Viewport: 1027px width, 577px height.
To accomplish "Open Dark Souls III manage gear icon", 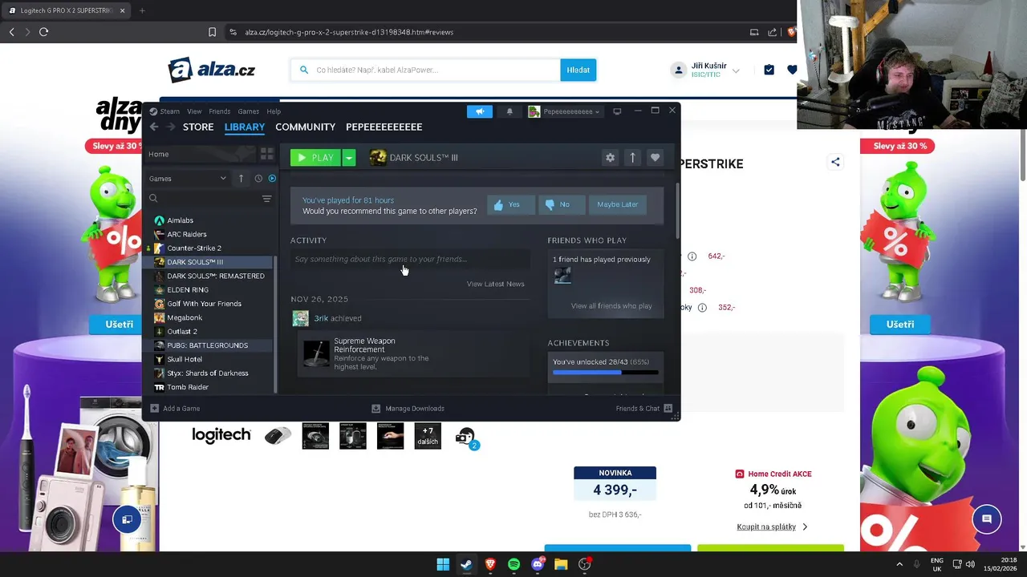I will pos(610,158).
